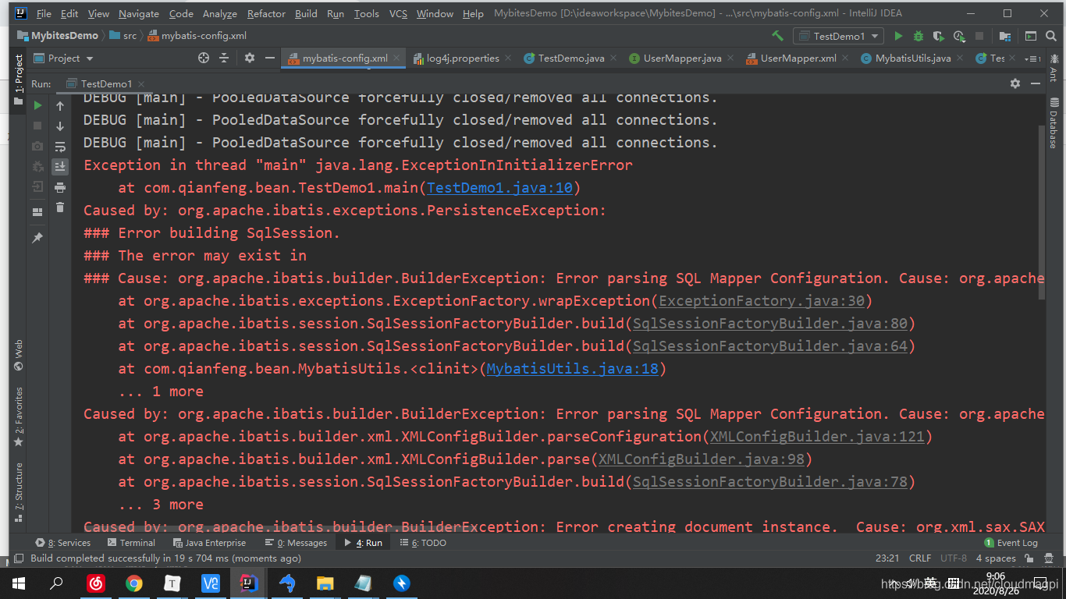
Task: Toggle the read-only lock in status bar
Action: (x=1029, y=558)
